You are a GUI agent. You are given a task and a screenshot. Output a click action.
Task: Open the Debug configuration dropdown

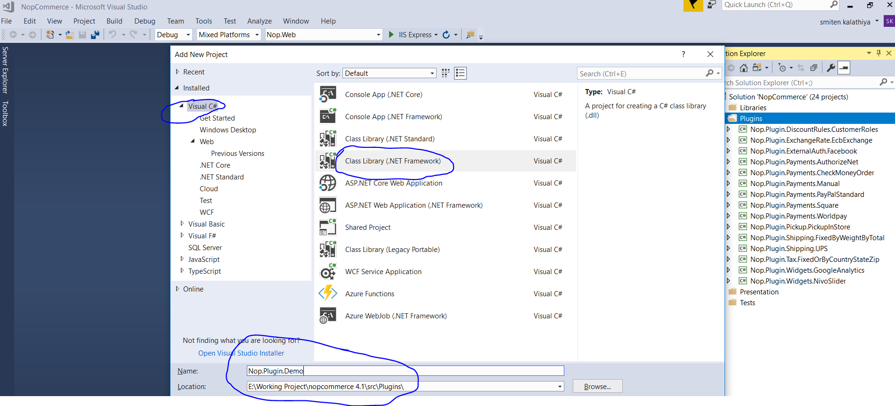[187, 35]
